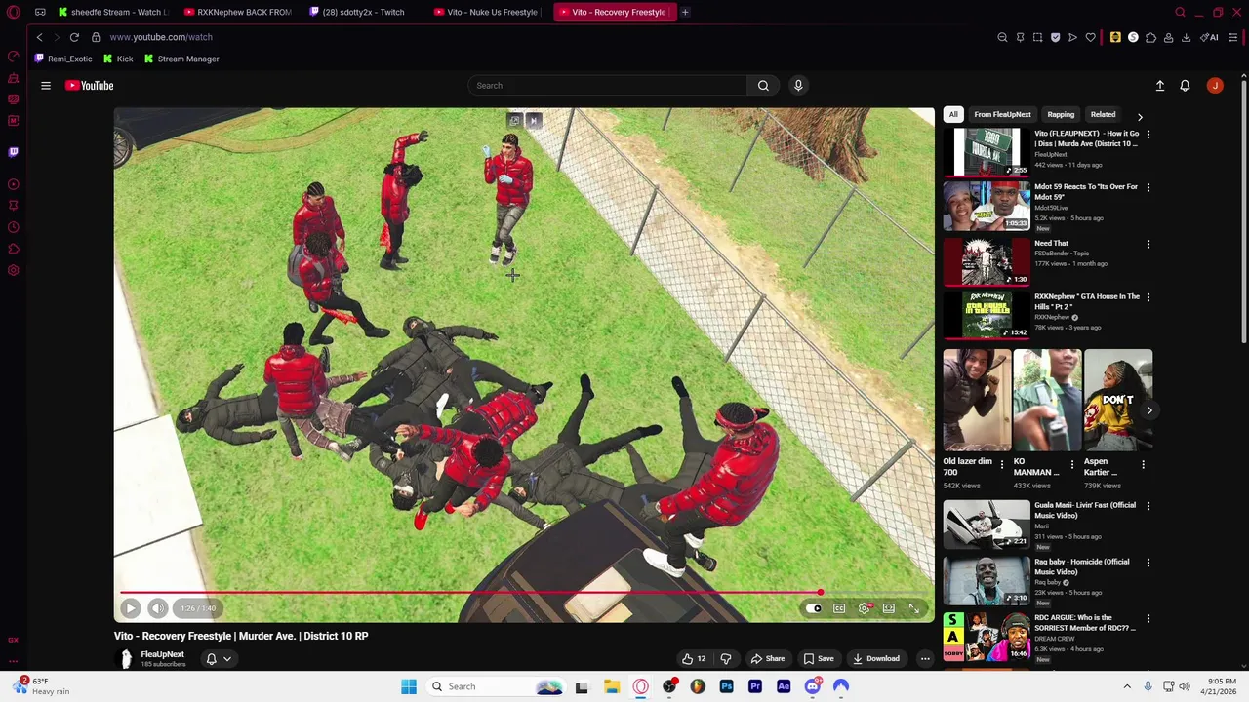Open the Twitch panel in Opera sidebar
Screen dimensions: 1249x702
pyautogui.click(x=14, y=152)
